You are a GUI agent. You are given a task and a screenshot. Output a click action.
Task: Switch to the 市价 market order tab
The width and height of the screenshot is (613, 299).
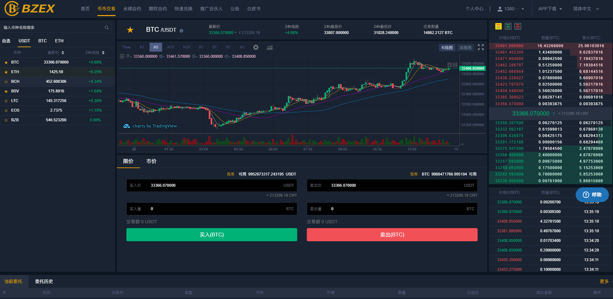tap(151, 161)
